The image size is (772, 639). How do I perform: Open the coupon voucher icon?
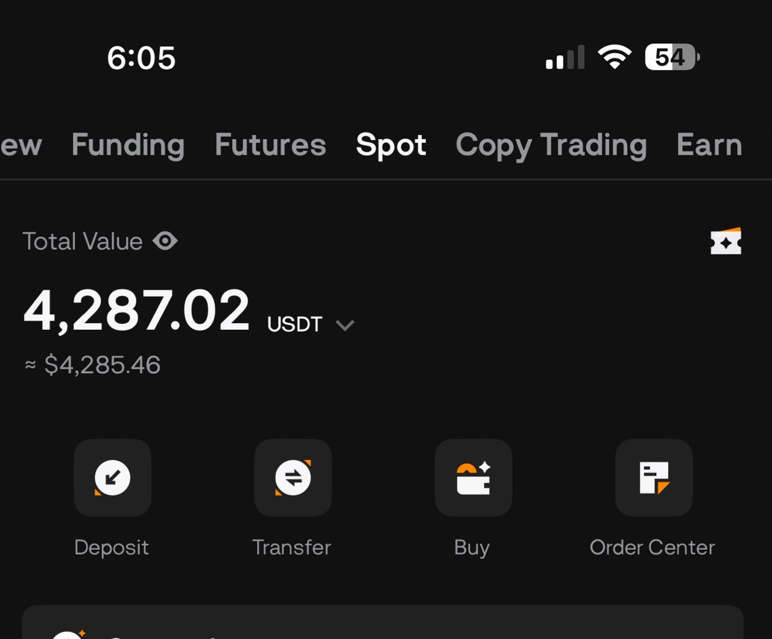pyautogui.click(x=726, y=241)
